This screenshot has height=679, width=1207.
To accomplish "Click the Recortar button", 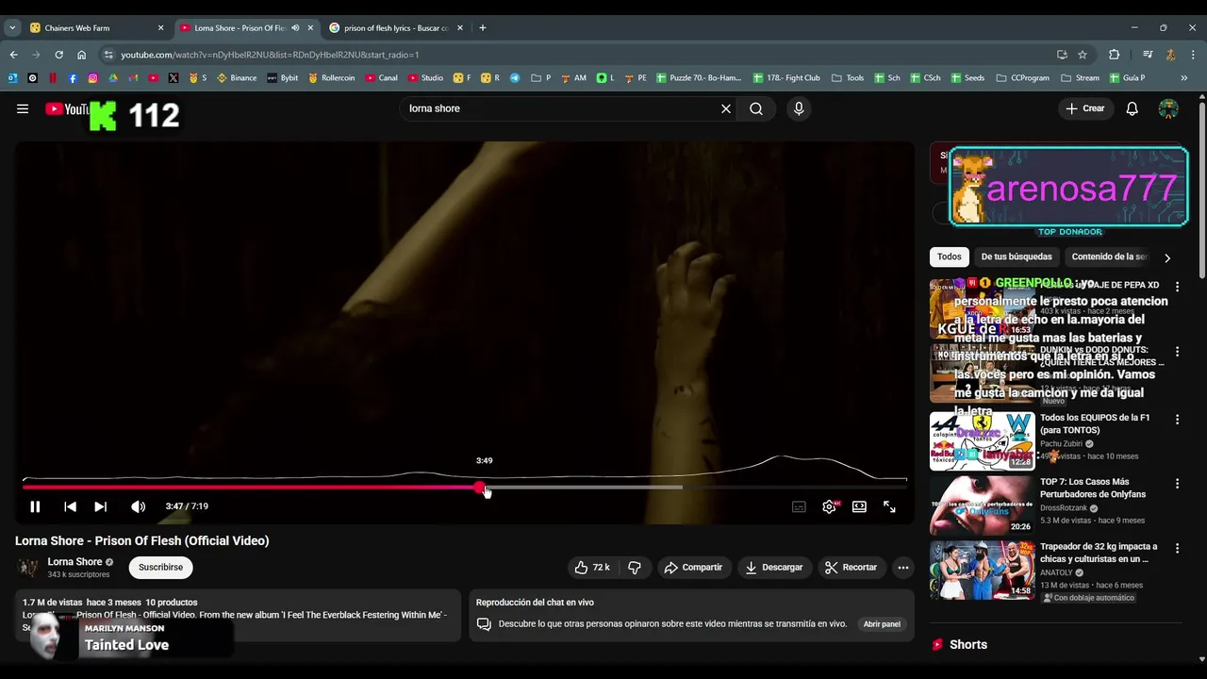I will (851, 568).
